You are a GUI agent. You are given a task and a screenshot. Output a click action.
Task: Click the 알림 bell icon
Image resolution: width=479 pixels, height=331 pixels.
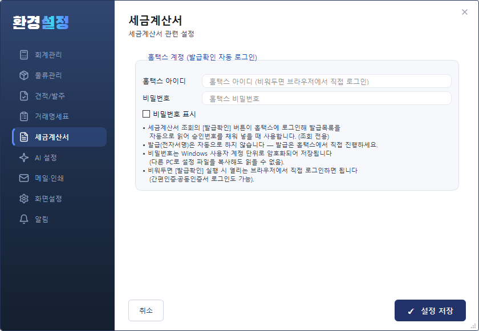pyautogui.click(x=24, y=219)
